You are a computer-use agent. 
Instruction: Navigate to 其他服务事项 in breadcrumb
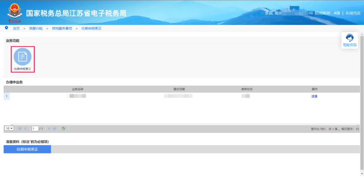(x=62, y=29)
